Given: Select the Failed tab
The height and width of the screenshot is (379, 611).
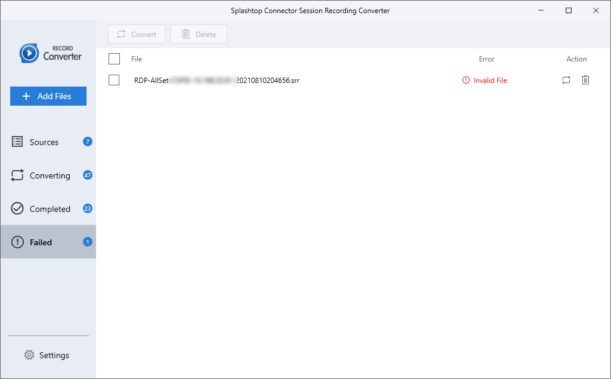Looking at the screenshot, I should click(x=48, y=242).
